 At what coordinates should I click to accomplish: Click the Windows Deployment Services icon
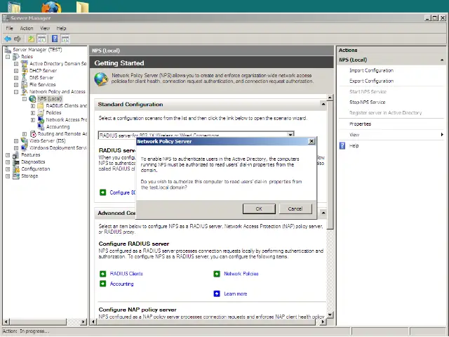25,148
